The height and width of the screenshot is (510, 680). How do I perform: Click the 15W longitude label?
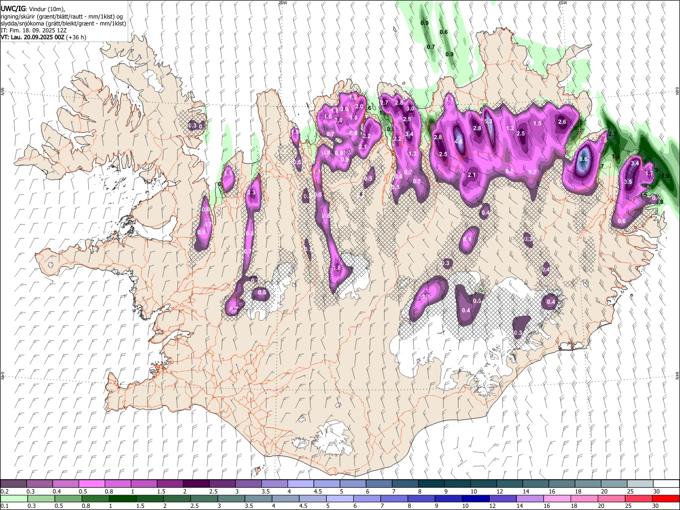point(563,3)
